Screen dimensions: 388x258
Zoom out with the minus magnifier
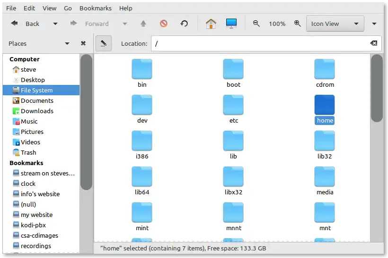click(x=256, y=24)
